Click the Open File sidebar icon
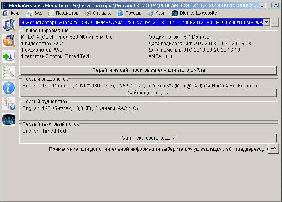This screenshot has height=202, width=282. (x=8, y=25)
